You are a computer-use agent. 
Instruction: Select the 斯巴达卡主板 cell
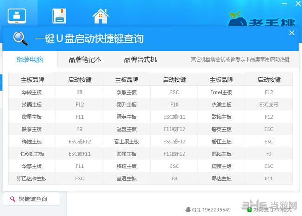click(x=32, y=178)
